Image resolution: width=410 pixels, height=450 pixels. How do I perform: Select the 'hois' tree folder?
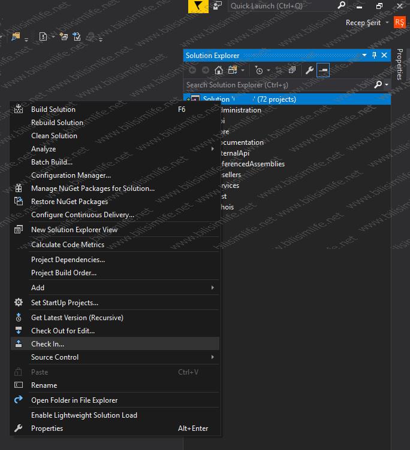click(x=227, y=207)
